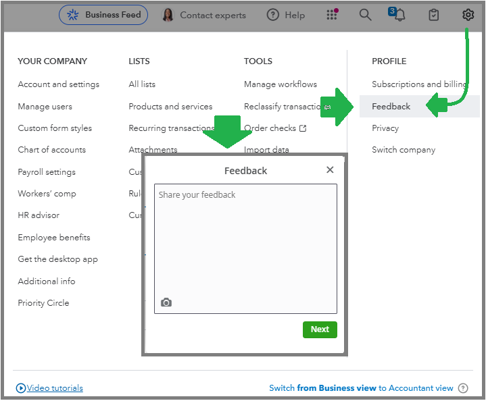This screenshot has width=486, height=401.
Task: Go to Products and services
Action: coord(170,107)
